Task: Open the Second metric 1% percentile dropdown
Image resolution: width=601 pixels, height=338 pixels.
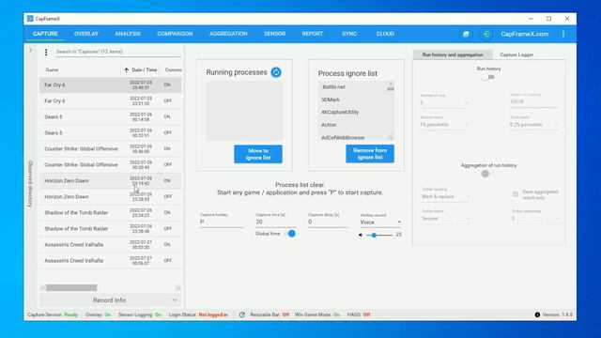Action: pos(444,125)
